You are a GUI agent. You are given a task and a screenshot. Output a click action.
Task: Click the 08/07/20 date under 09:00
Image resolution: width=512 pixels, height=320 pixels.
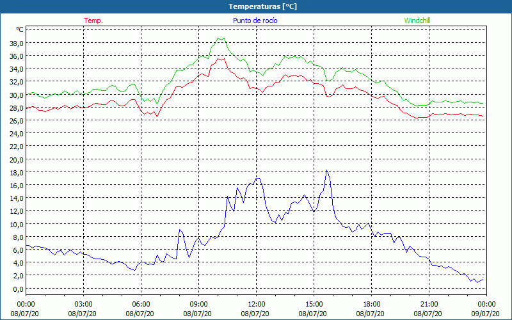click(x=198, y=314)
